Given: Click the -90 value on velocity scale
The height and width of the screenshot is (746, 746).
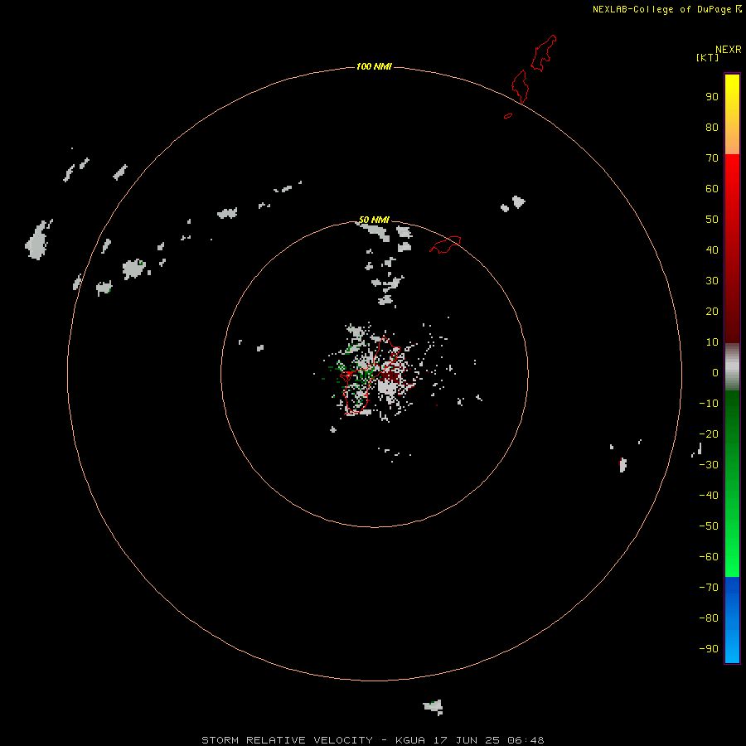Looking at the screenshot, I should click(709, 648).
